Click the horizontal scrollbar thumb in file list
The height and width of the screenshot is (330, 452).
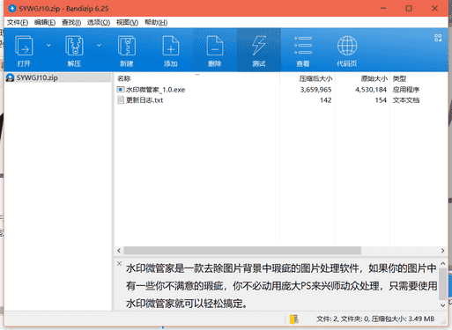242,251
